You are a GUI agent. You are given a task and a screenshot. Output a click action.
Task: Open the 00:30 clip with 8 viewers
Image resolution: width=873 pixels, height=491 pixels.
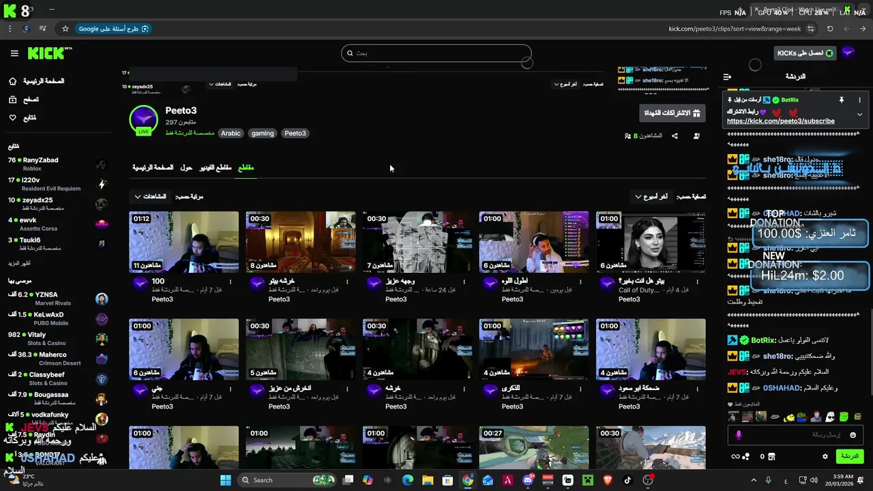(300, 242)
